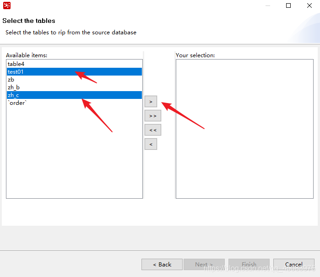The width and height of the screenshot is (320, 277).
Task: Maximize the wizard window
Action: tap(288, 5)
